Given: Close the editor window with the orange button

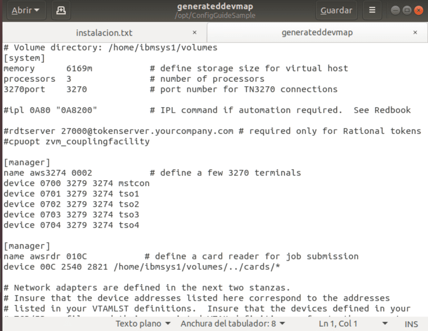Looking at the screenshot, I should 419,10.
